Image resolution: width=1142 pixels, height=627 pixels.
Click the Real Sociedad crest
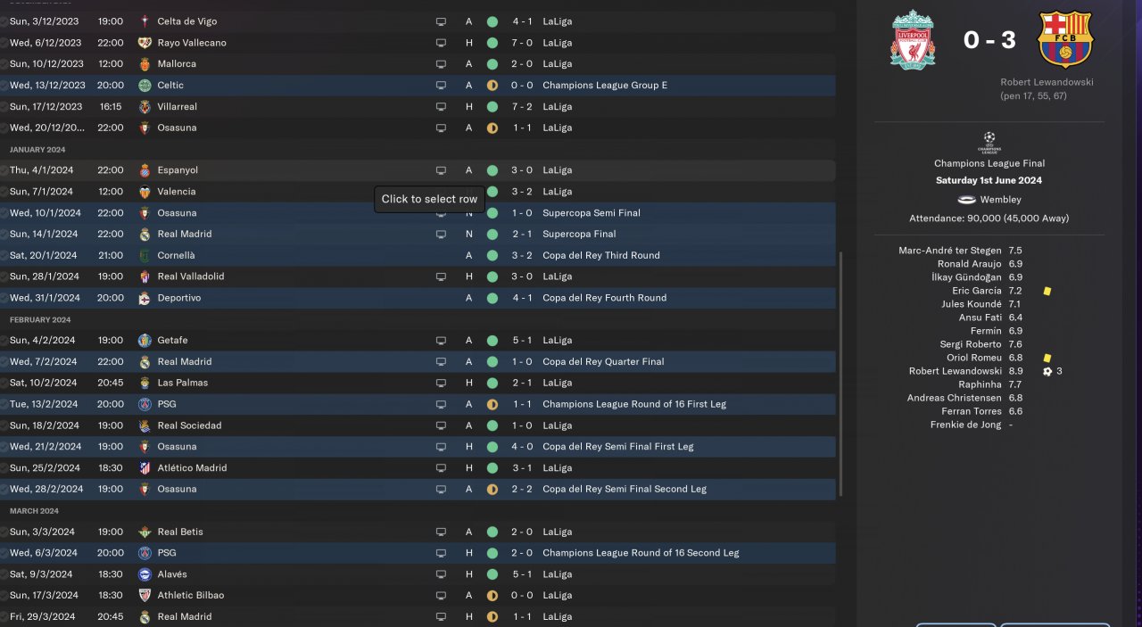pos(145,425)
